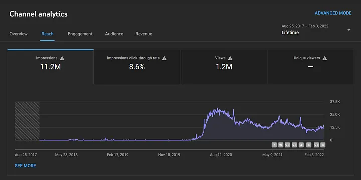This screenshot has height=180, width=361.
Task: Click the rightmost video marker labeled 4
Action: click(x=323, y=145)
